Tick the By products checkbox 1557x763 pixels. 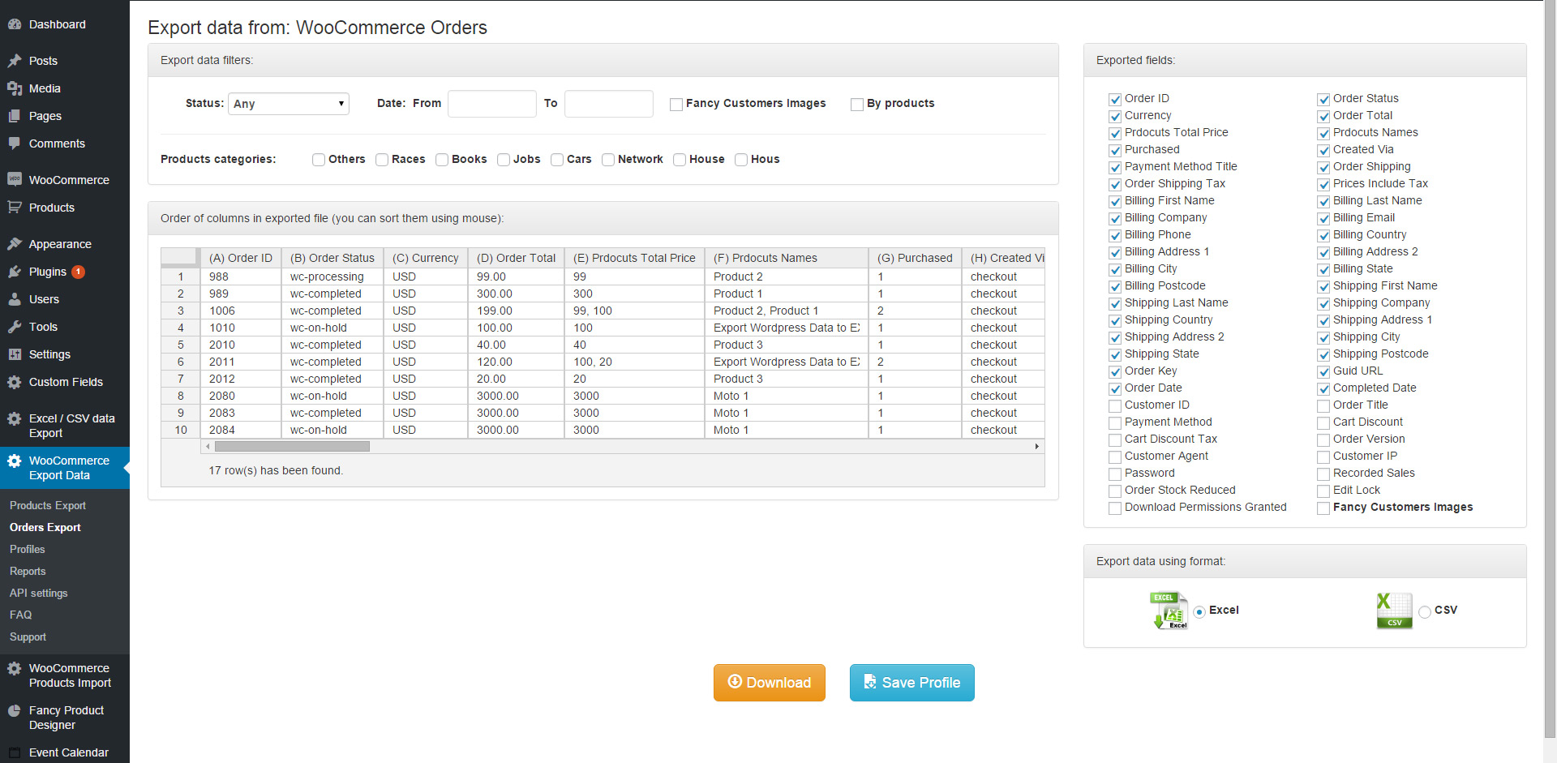pyautogui.click(x=856, y=105)
